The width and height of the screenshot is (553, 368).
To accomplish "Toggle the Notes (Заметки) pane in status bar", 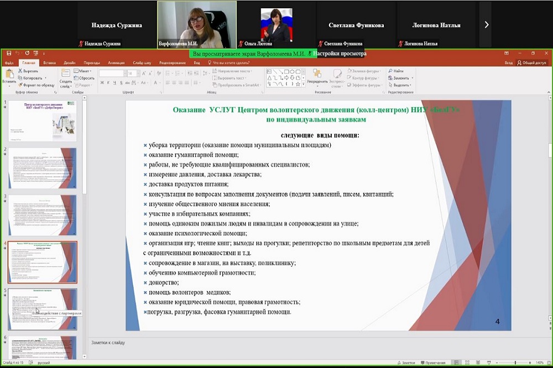I will point(406,362).
